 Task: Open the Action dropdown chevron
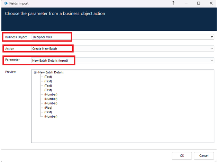[x=211, y=48]
